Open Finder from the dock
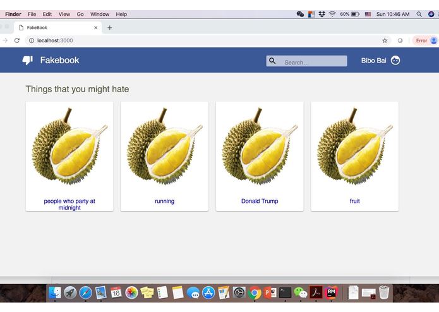Screen dimensions: 439x312 click(55, 292)
